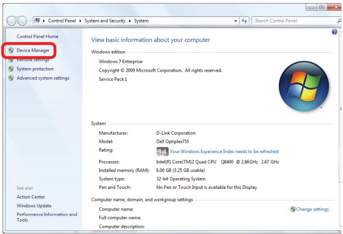Image resolution: width=343 pixels, height=234 pixels.
Task: Select the Intel Core2 Quad processor value
Action: point(218,162)
